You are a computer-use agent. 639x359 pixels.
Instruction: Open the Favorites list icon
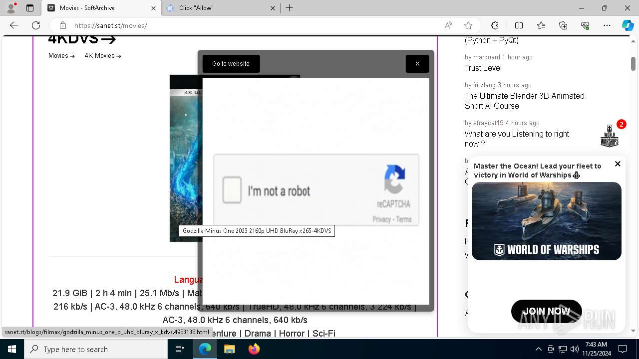(x=541, y=25)
